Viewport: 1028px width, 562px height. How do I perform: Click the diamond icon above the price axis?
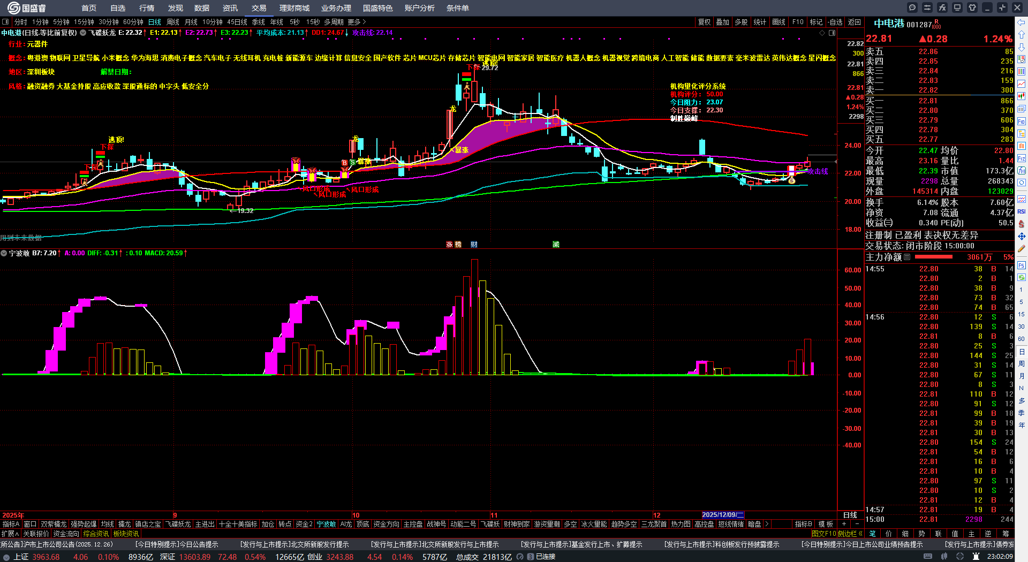(822, 33)
